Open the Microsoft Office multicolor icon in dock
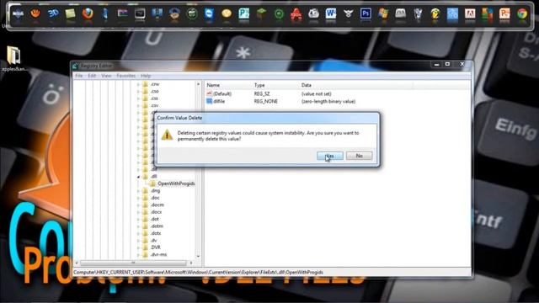The width and height of the screenshot is (539, 303). [x=487, y=13]
